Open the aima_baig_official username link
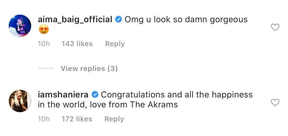Image resolution: width=288 pixels, height=136 pixels. point(75,20)
